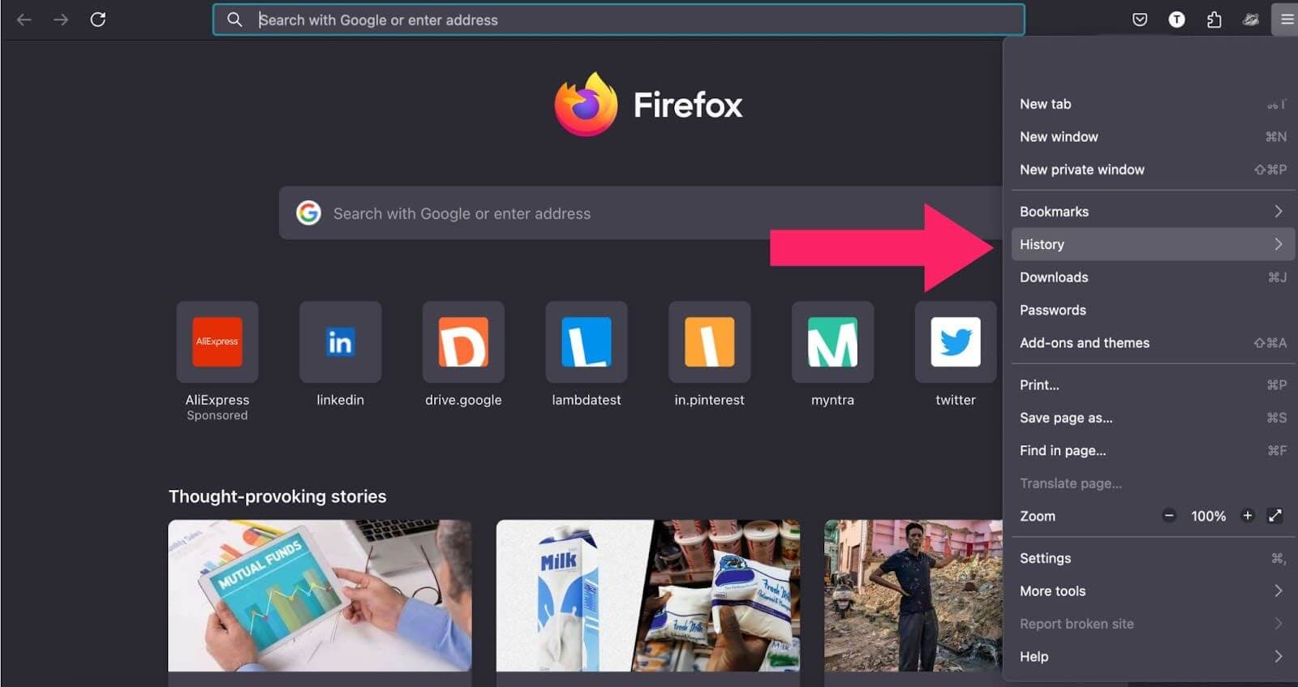
Task: Open the lambdatest shortcut tile
Action: coord(587,341)
